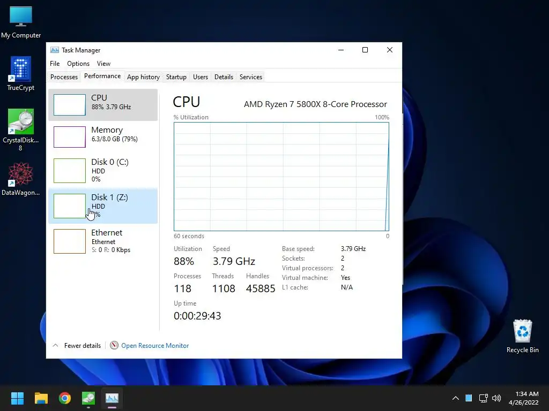Select the CPU performance graph thumbnail

(69, 104)
